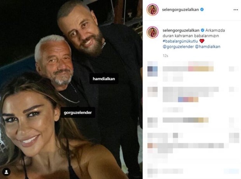Click the 12s post timestamp
This screenshot has width=241, height=179.
tap(165, 56)
